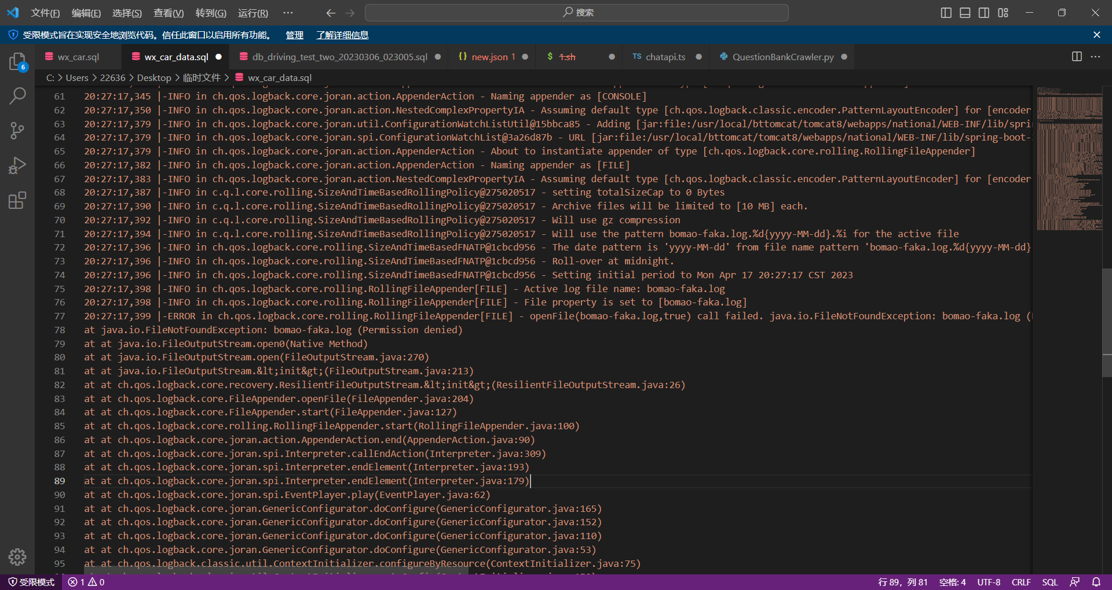Click the 了解详细信息 link

(342, 35)
